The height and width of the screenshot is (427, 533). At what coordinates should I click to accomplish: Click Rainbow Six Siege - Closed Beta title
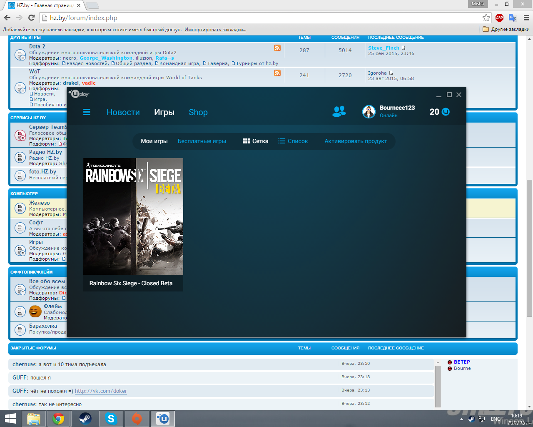click(131, 283)
